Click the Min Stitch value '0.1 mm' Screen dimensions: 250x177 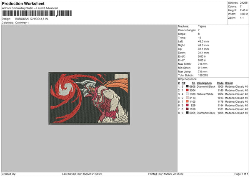[202, 68]
